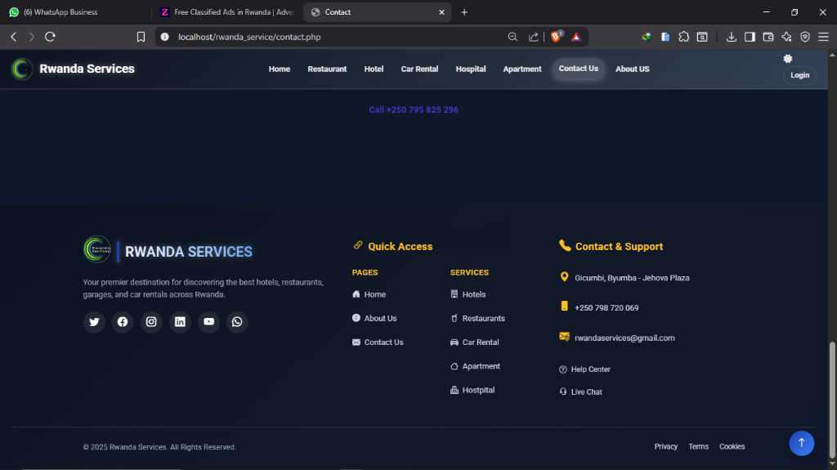Viewport: 837px width, 470px height.
Task: Toggle the browser sidebar panel icon
Action: coord(750,37)
